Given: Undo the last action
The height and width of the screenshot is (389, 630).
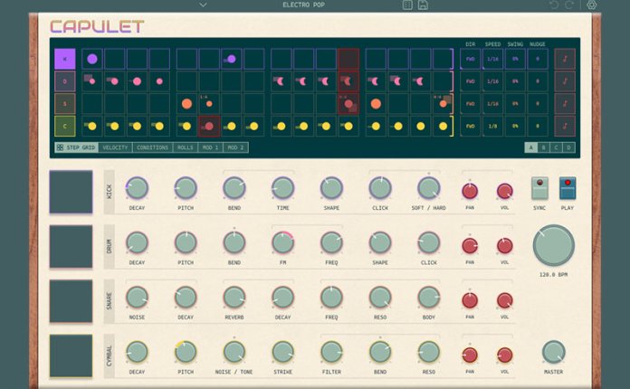Looking at the screenshot, I should [555, 5].
